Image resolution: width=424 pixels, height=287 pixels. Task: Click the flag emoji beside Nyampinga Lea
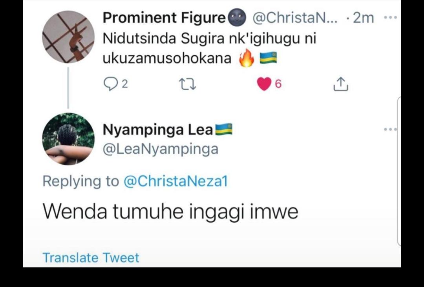[224, 129]
